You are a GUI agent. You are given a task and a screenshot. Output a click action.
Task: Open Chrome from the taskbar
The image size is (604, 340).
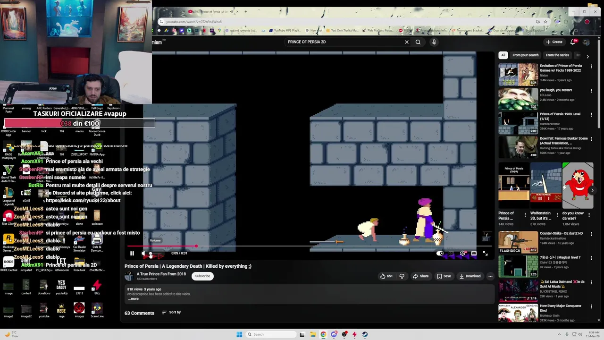[x=323, y=334]
